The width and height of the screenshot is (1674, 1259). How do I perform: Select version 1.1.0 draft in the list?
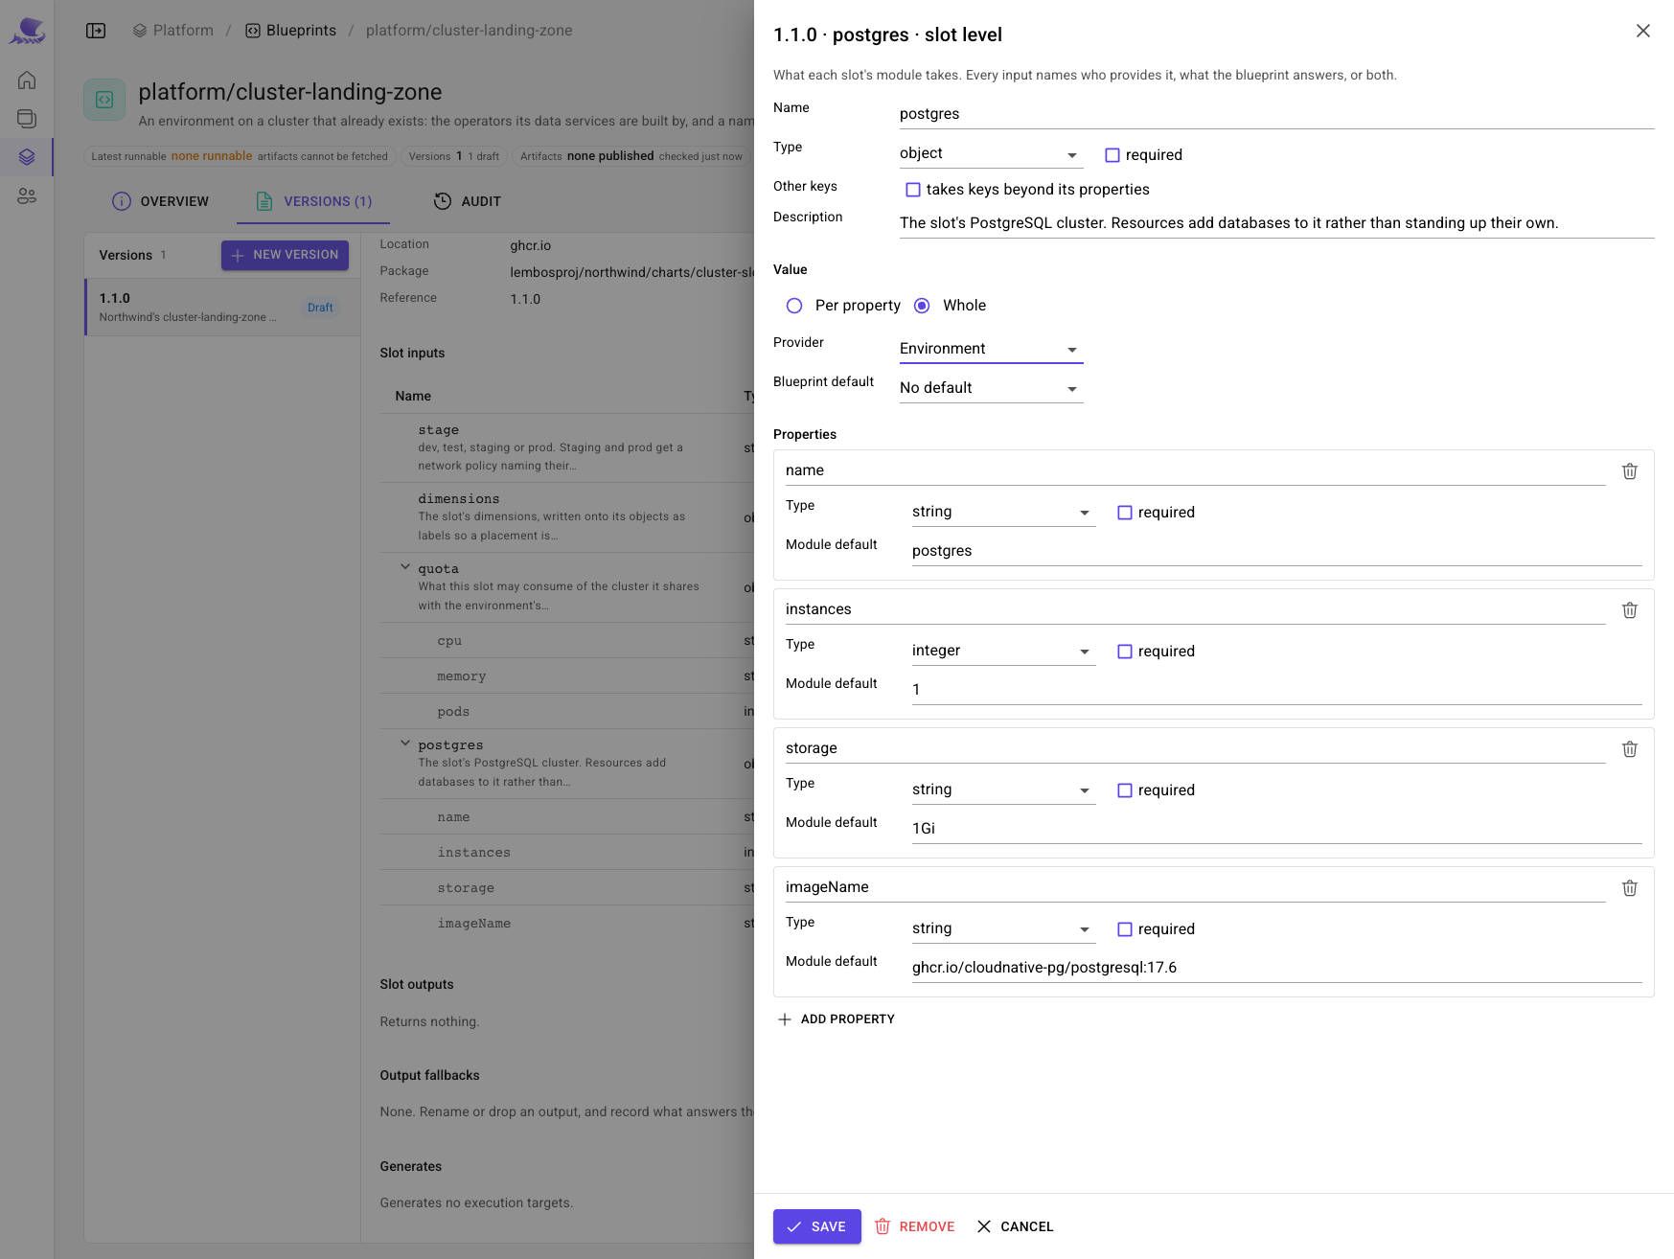(222, 307)
